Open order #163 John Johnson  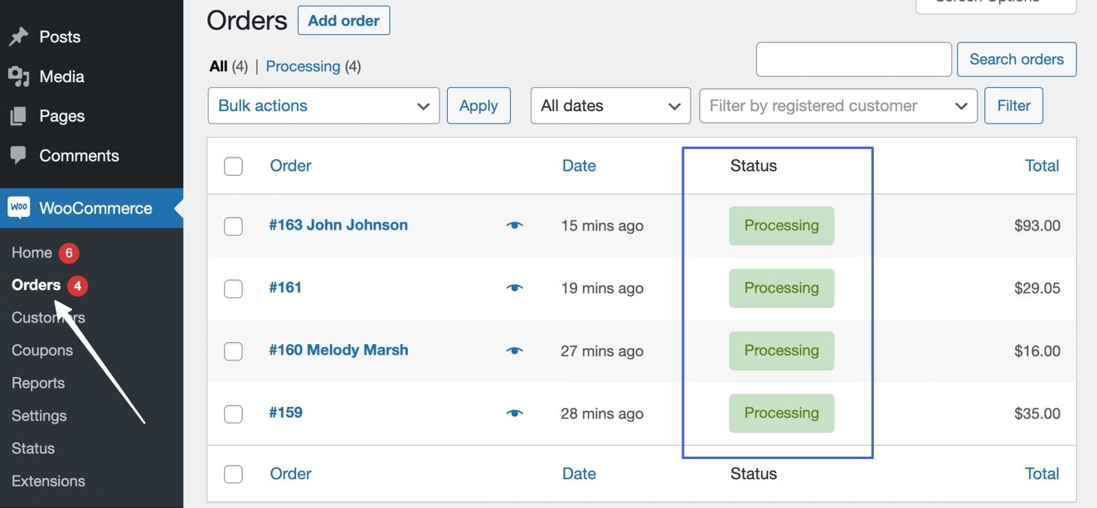coord(338,225)
